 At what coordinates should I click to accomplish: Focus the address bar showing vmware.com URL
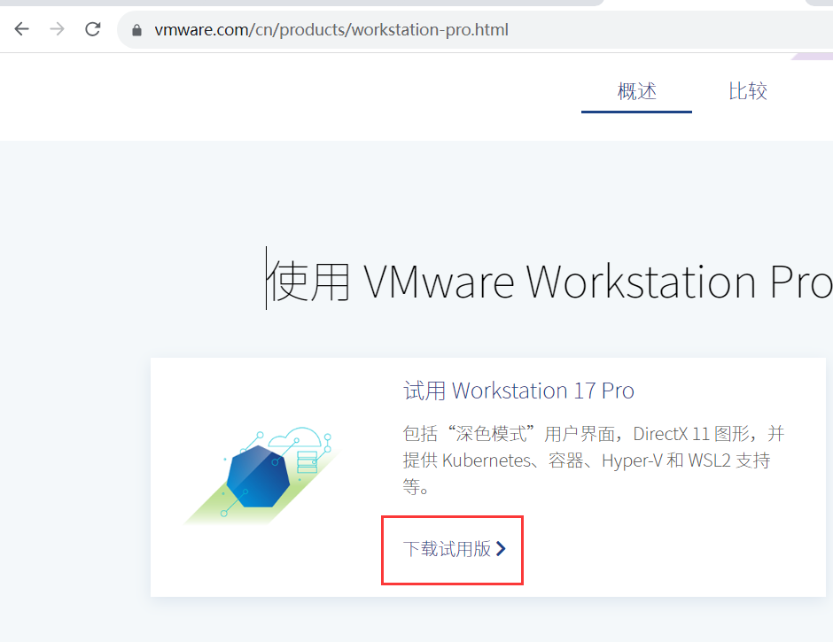pos(474,30)
